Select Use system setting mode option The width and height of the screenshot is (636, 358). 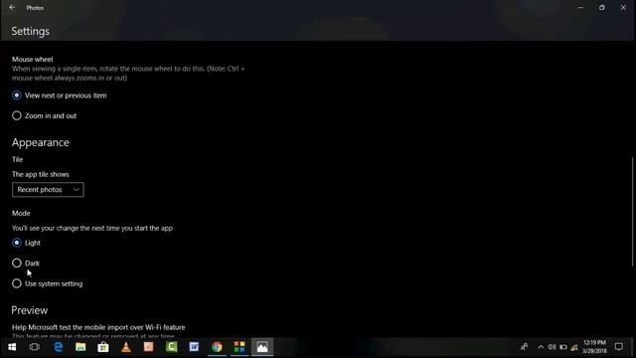[x=47, y=283]
